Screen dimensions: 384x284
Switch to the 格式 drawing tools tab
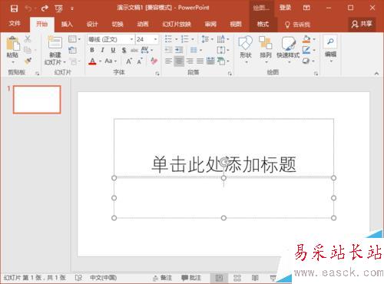[263, 25]
